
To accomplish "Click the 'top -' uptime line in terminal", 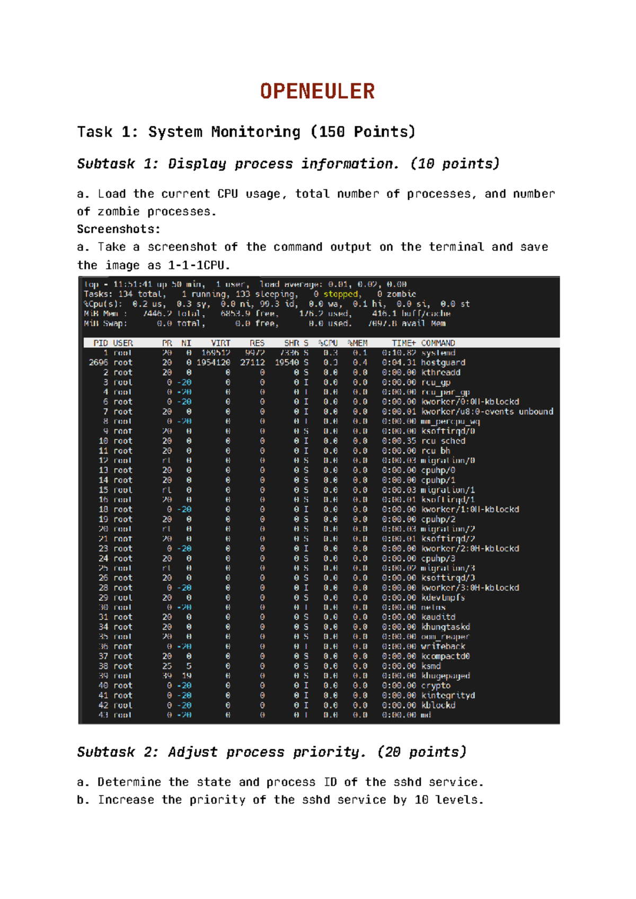I will (245, 284).
